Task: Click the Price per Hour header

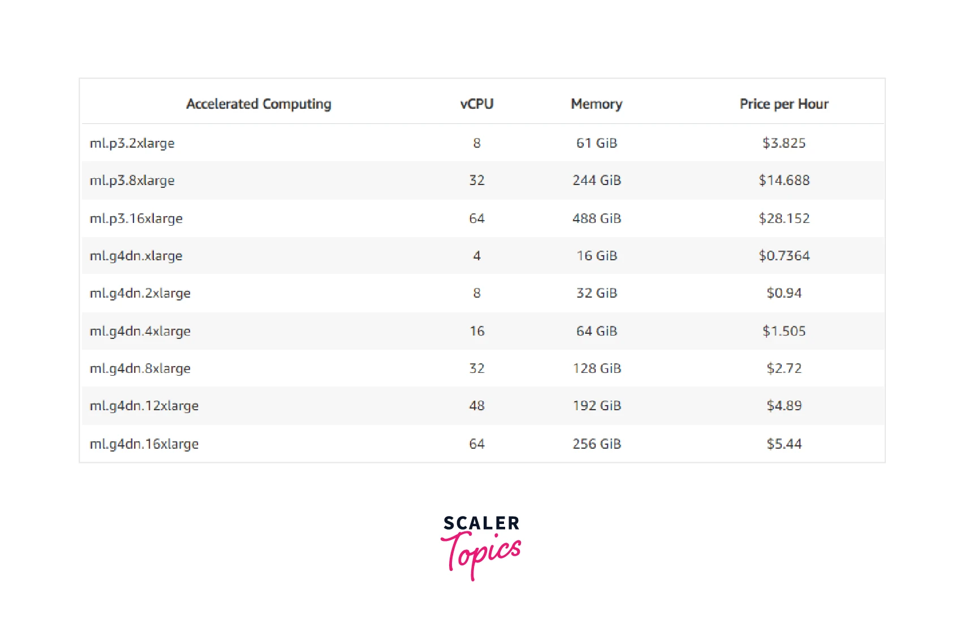Action: [783, 104]
